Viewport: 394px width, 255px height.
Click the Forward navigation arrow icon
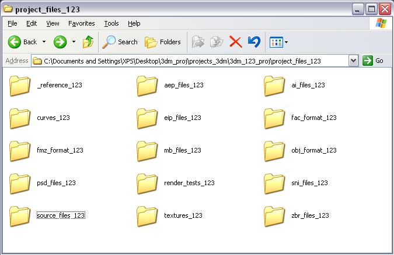pos(60,42)
